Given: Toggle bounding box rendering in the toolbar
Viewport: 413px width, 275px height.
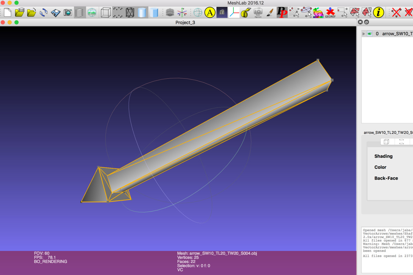Looking at the screenshot, I should [x=106, y=12].
